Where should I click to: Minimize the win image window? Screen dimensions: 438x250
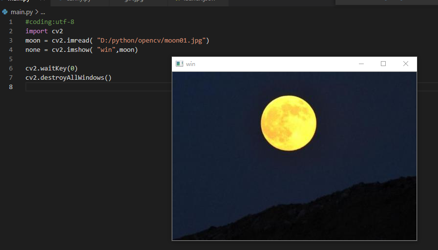361,64
